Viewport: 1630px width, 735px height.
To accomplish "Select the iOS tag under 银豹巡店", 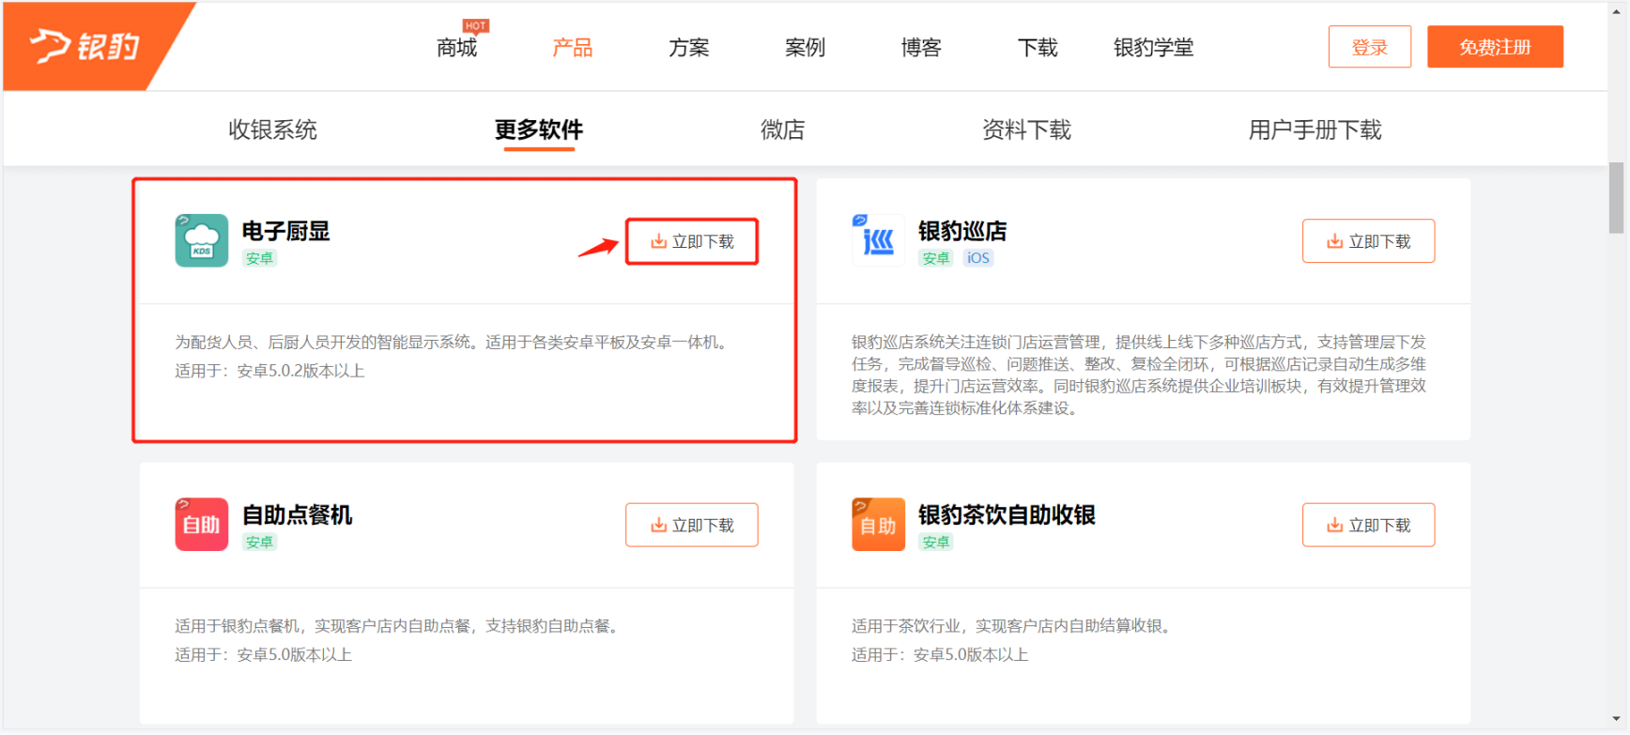I will [977, 258].
